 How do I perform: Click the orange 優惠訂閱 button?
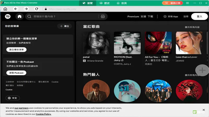point(172,3)
